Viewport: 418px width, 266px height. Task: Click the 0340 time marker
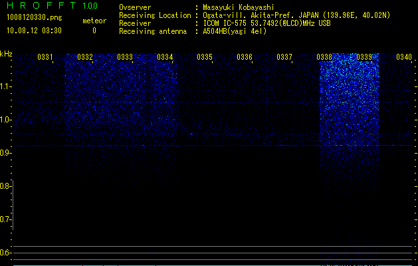tap(404, 57)
